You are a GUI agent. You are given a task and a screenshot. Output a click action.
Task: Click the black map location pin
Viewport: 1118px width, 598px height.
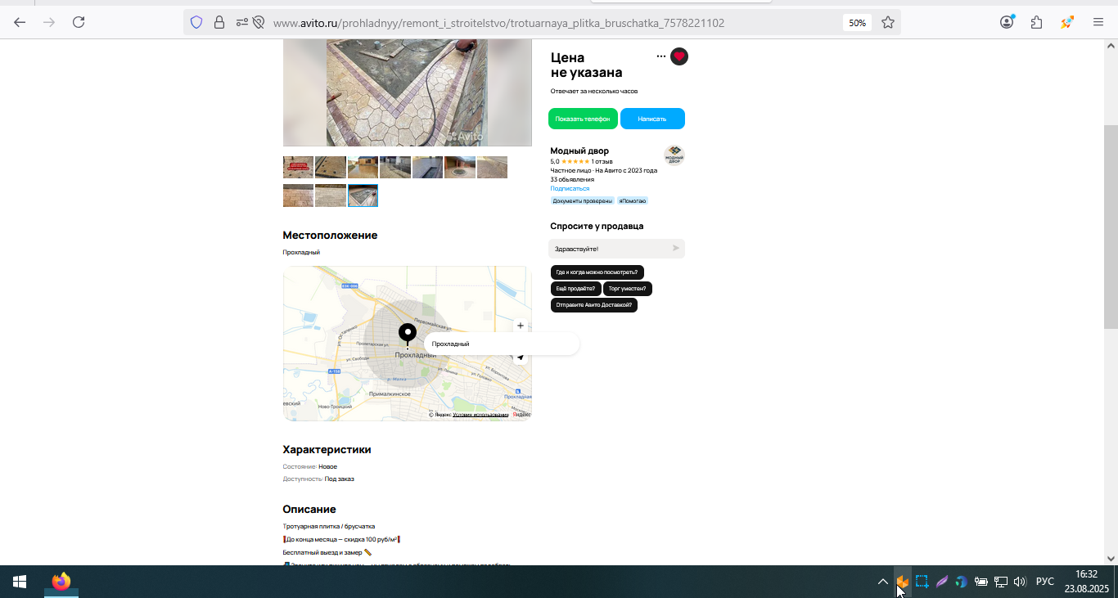pos(408,335)
